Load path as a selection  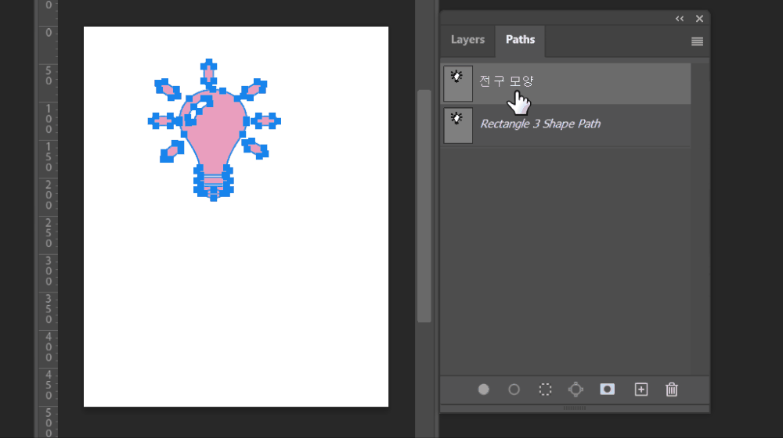point(545,390)
